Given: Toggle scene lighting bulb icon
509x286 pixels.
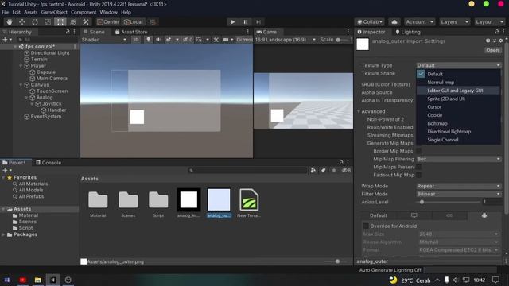Looking at the screenshot, I should 149,40.
